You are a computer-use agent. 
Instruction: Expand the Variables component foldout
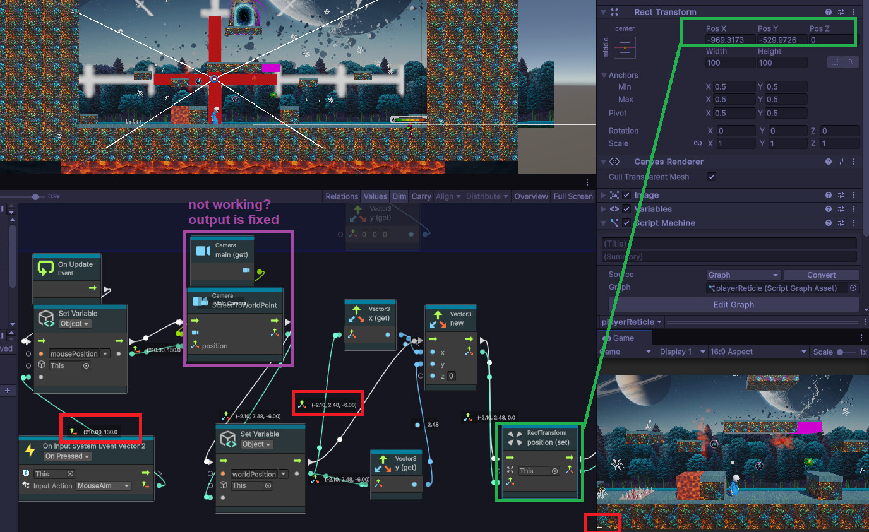tap(604, 209)
